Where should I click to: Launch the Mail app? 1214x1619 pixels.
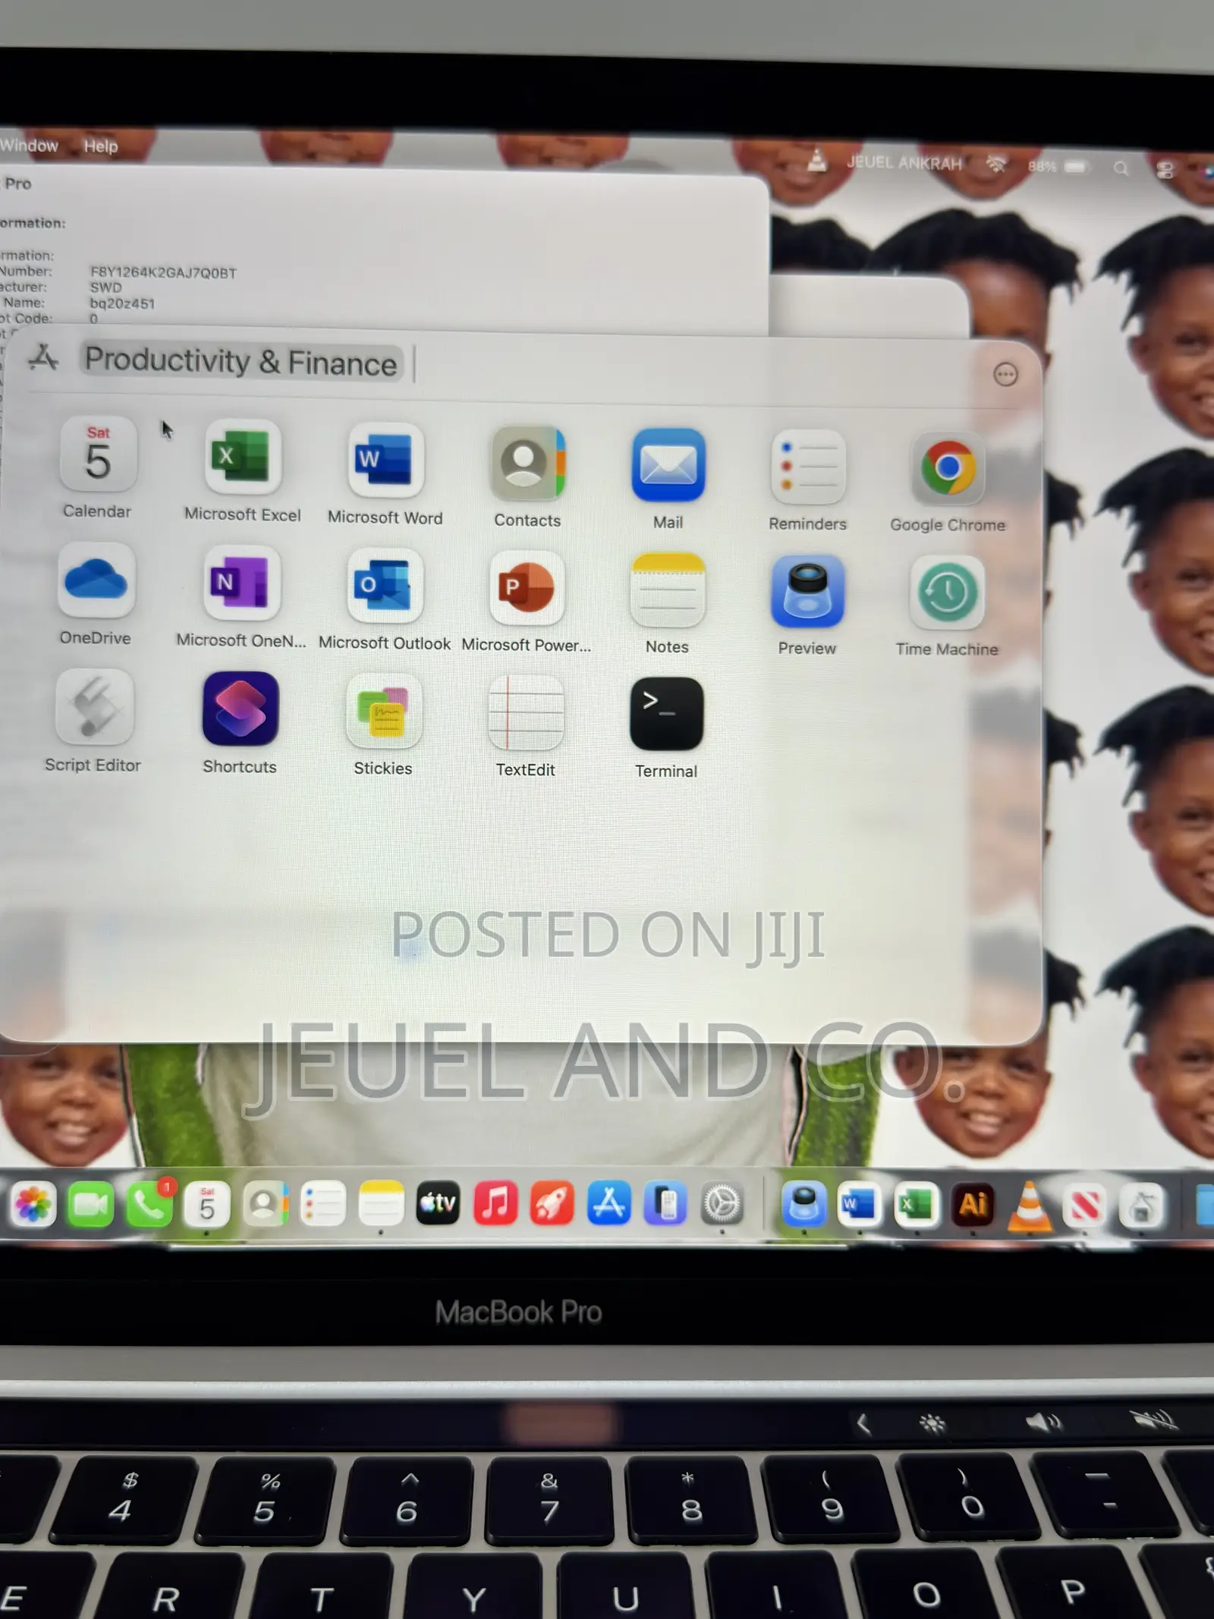click(x=668, y=465)
